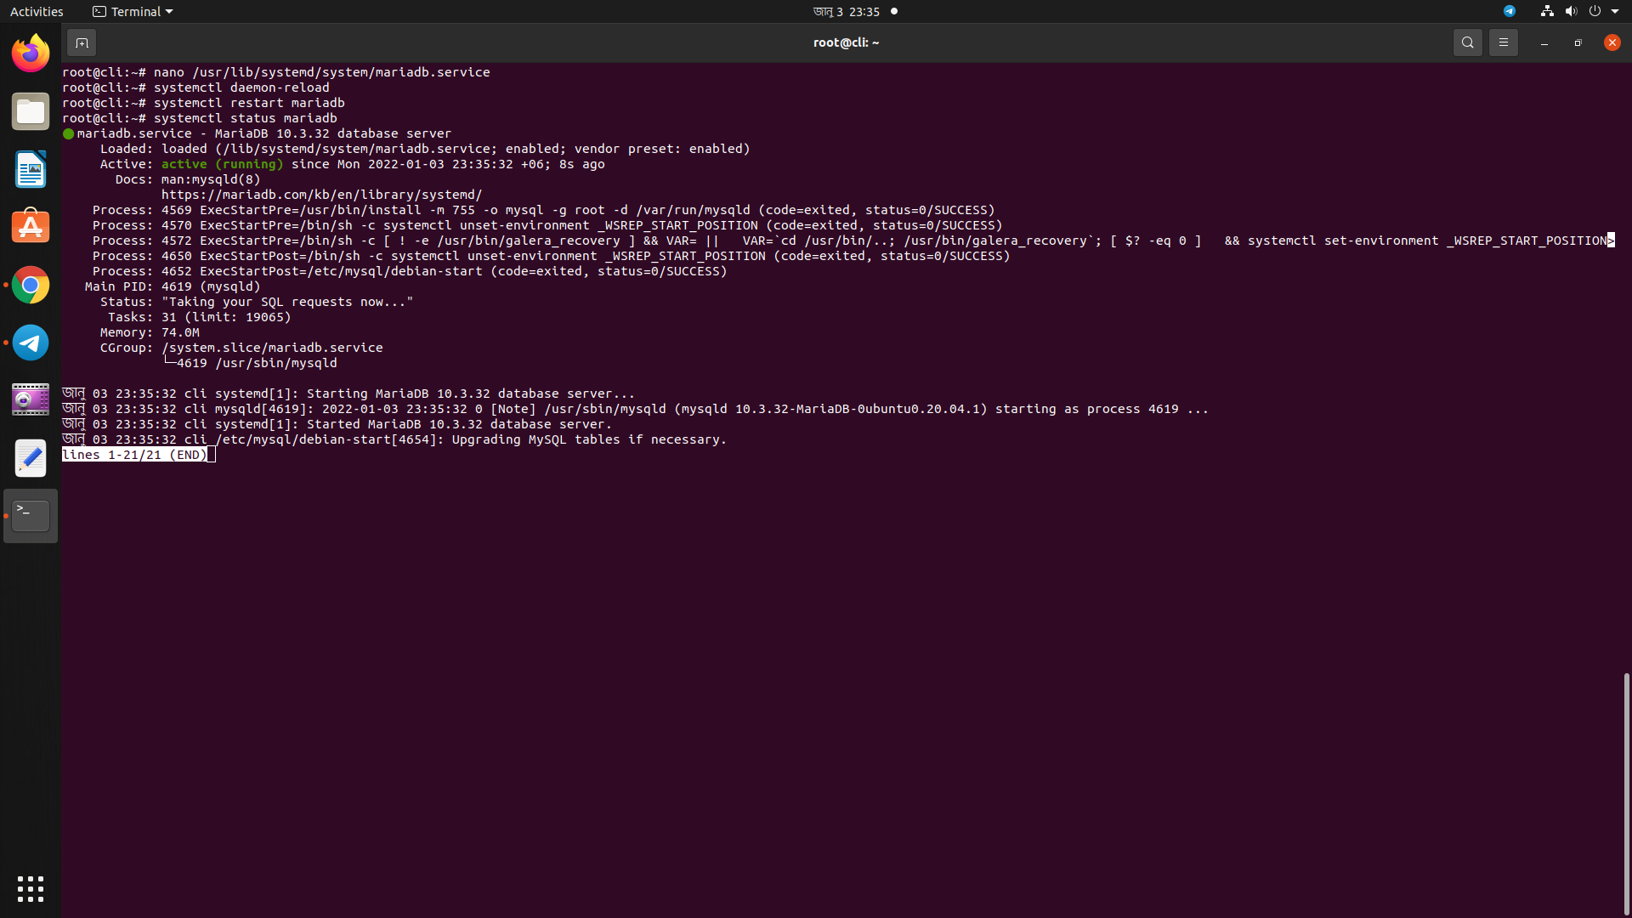This screenshot has height=918, width=1632.
Task: Open the terminal search tool
Action: (x=1467, y=42)
